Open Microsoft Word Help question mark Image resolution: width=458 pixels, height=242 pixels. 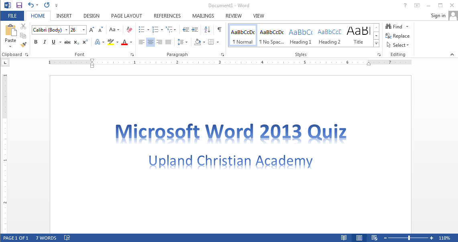tap(405, 5)
